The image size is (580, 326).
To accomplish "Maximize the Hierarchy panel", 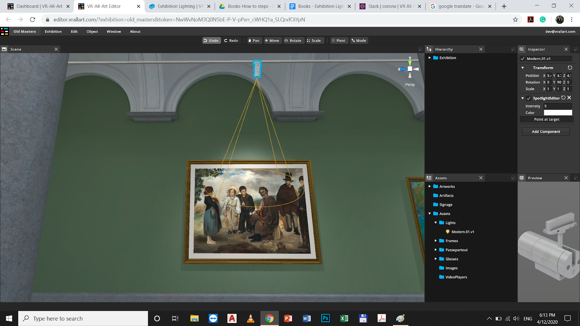I will 513,49.
